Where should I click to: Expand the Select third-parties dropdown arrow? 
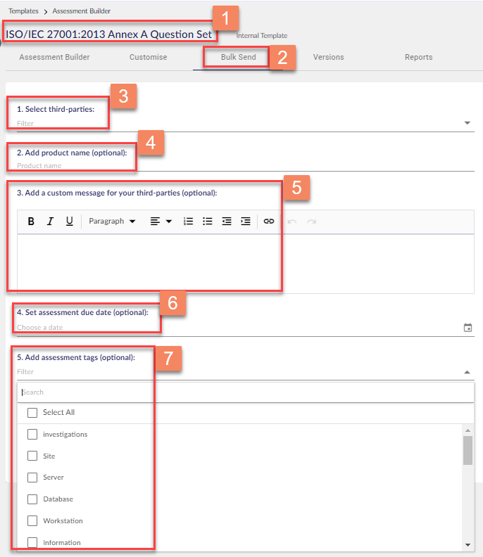[x=468, y=124]
